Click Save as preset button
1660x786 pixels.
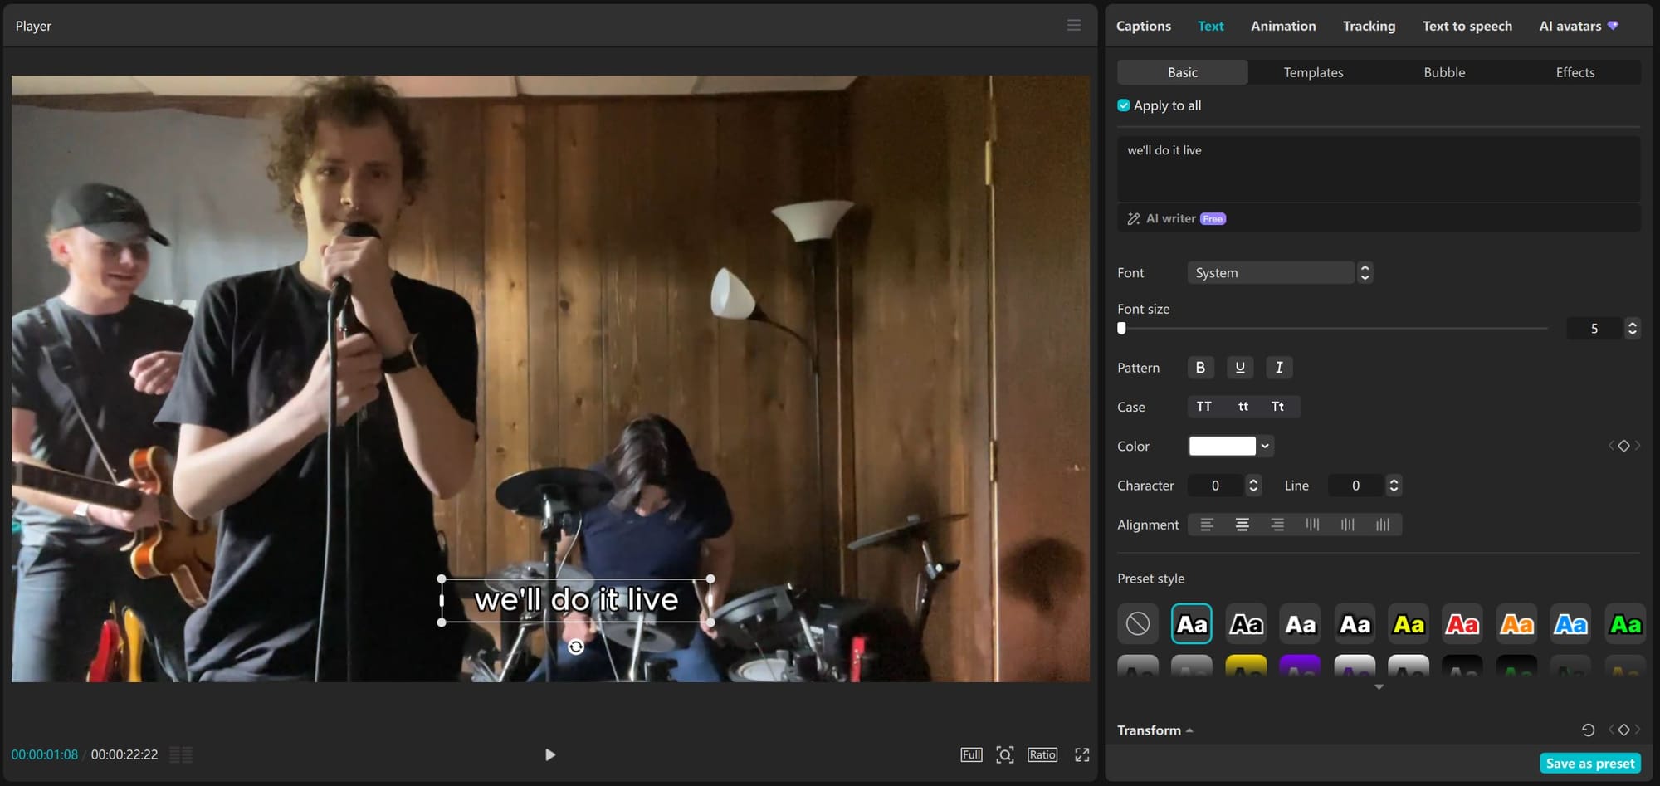1589,764
